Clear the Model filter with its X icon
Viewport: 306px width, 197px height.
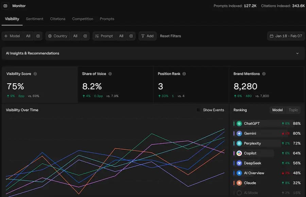click(38, 36)
